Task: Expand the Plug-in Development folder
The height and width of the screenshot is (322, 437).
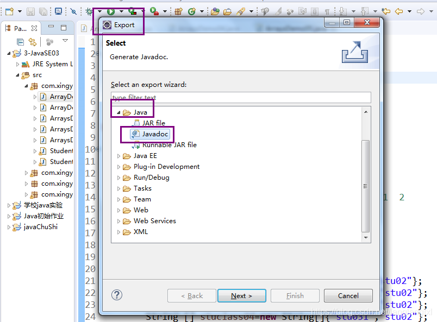Action: click(x=118, y=167)
